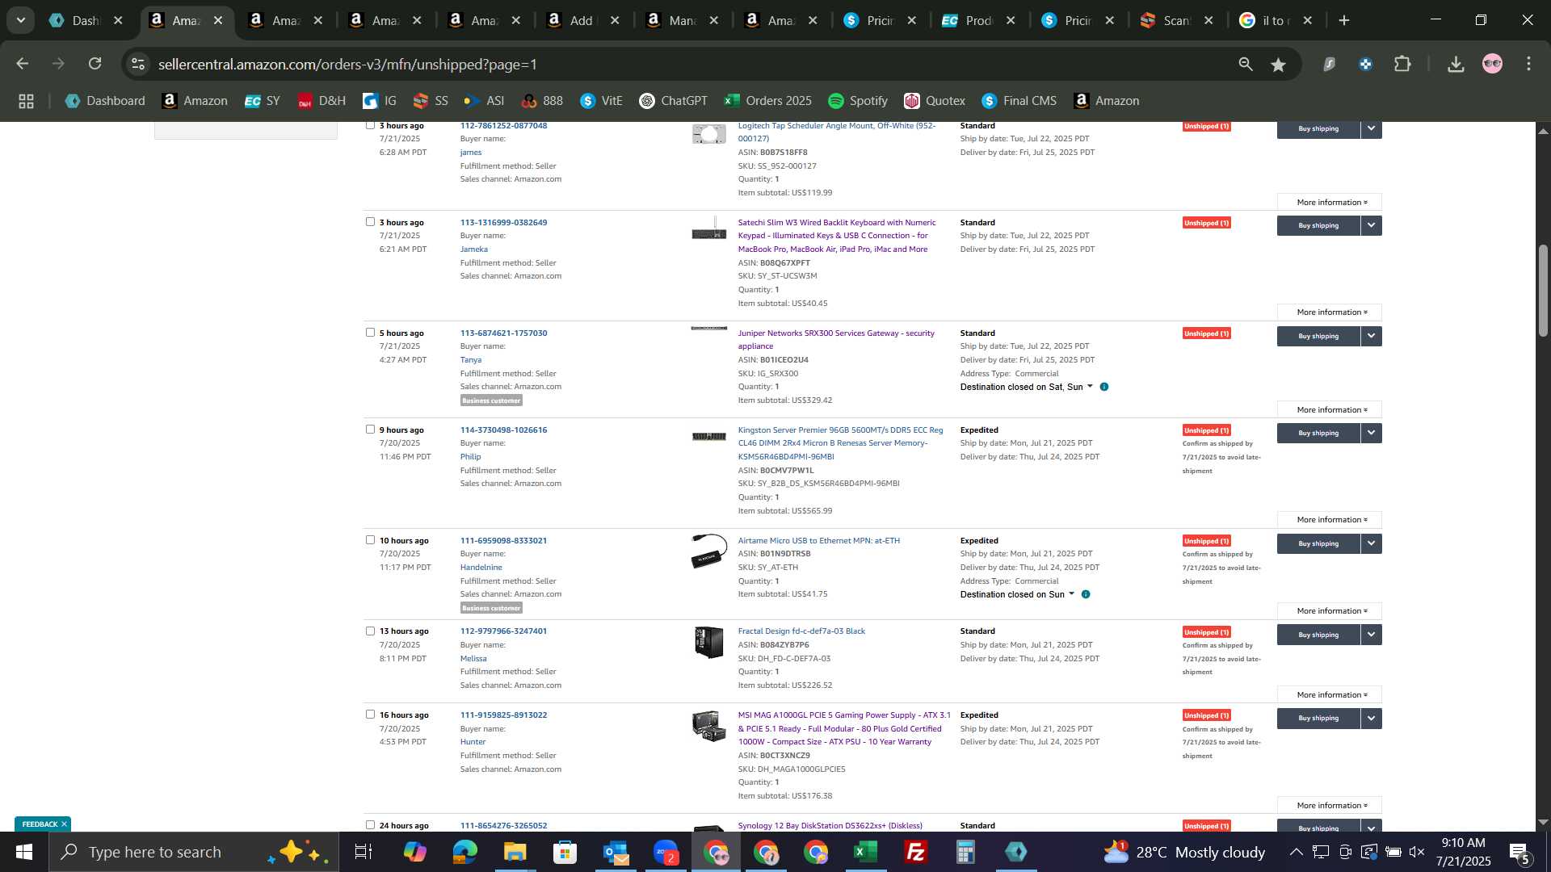Select the checkbox for order 111-9159825-8913022
The height and width of the screenshot is (872, 1551).
pos(370,714)
